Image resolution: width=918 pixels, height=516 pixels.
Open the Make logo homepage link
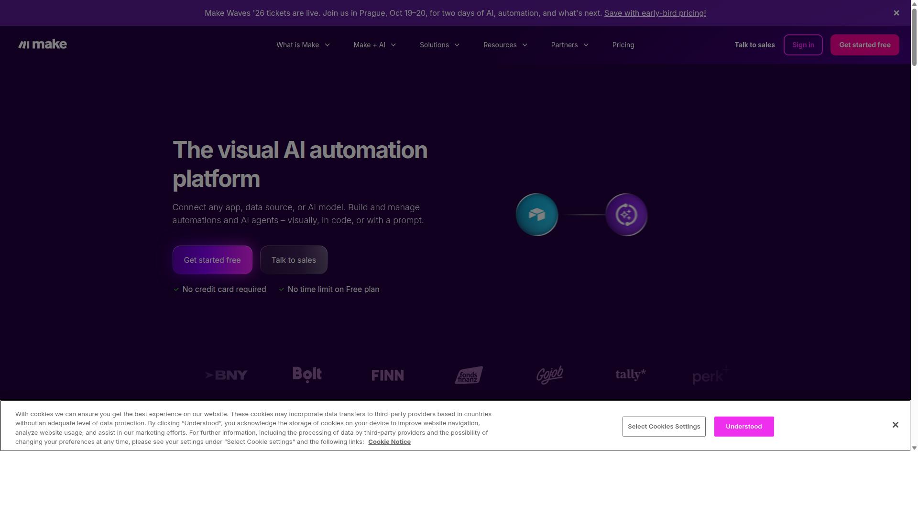click(43, 44)
